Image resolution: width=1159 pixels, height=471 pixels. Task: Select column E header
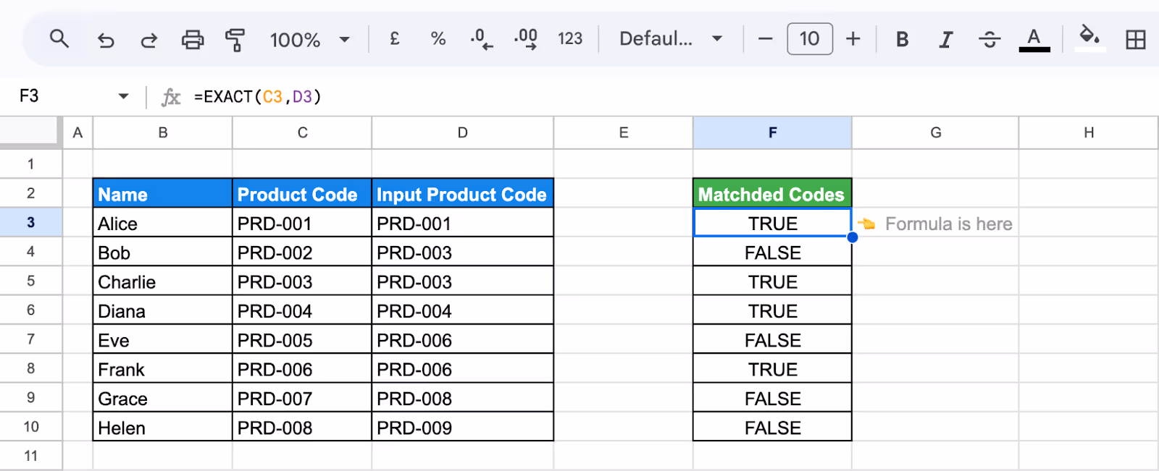pyautogui.click(x=624, y=132)
